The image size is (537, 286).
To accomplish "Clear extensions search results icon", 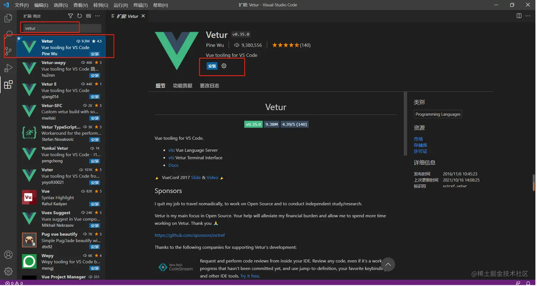I will pos(88,16).
